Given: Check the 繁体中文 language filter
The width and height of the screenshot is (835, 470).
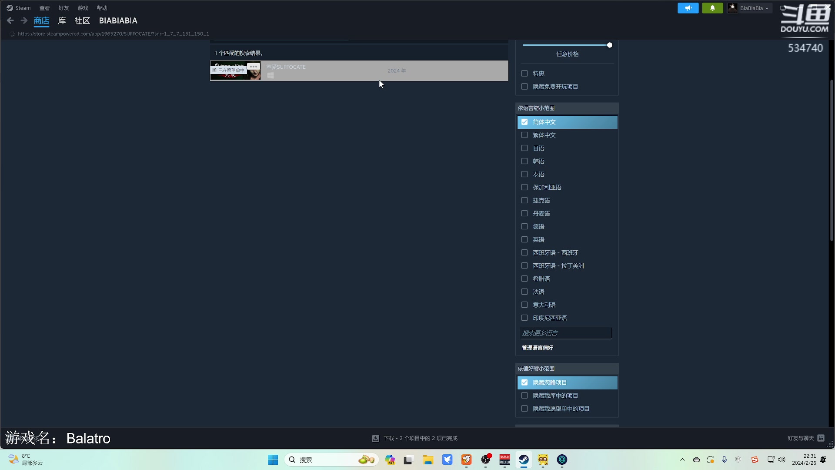Looking at the screenshot, I should coord(524,135).
